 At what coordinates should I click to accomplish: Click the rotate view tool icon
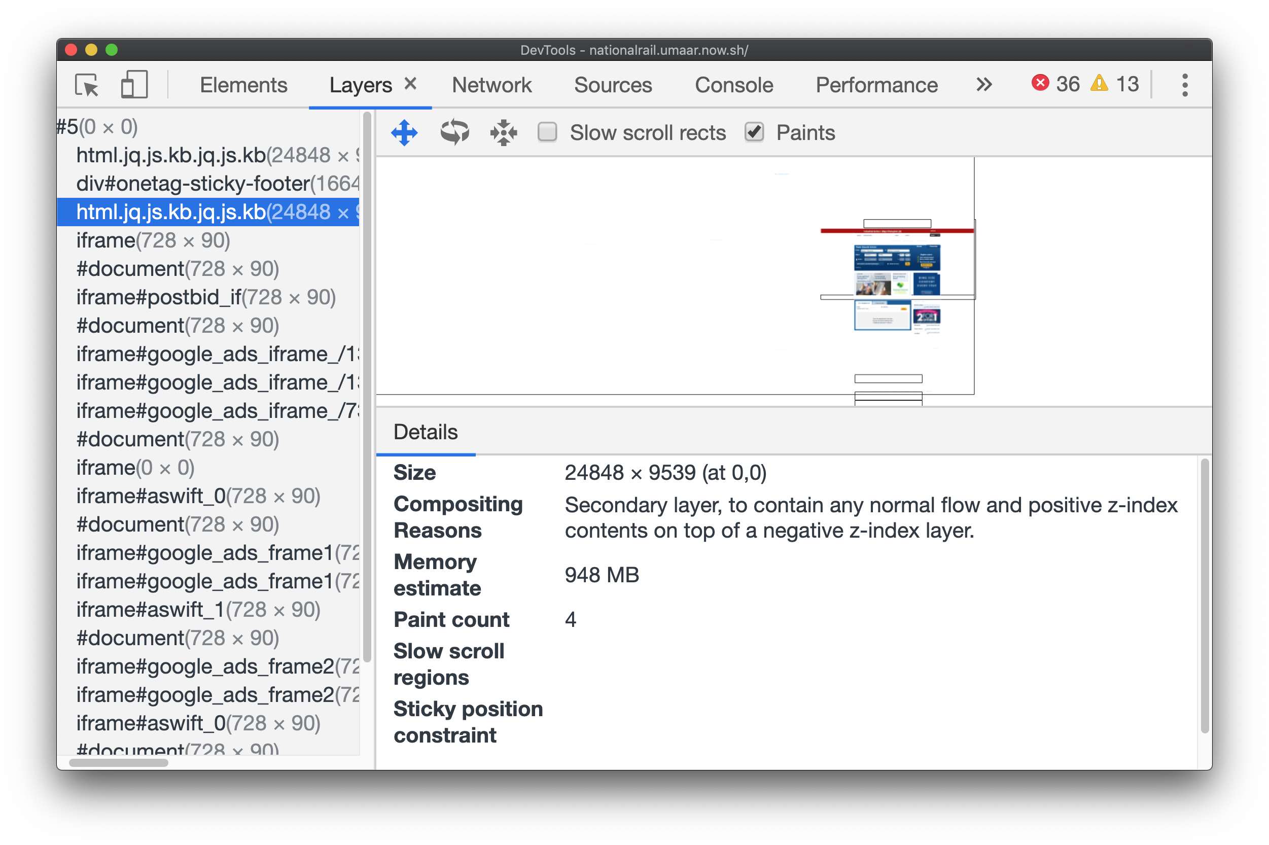pyautogui.click(x=454, y=132)
